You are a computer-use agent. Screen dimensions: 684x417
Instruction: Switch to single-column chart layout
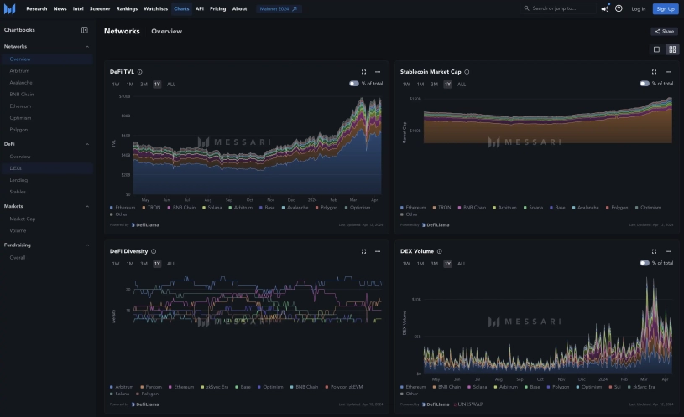[x=656, y=49]
